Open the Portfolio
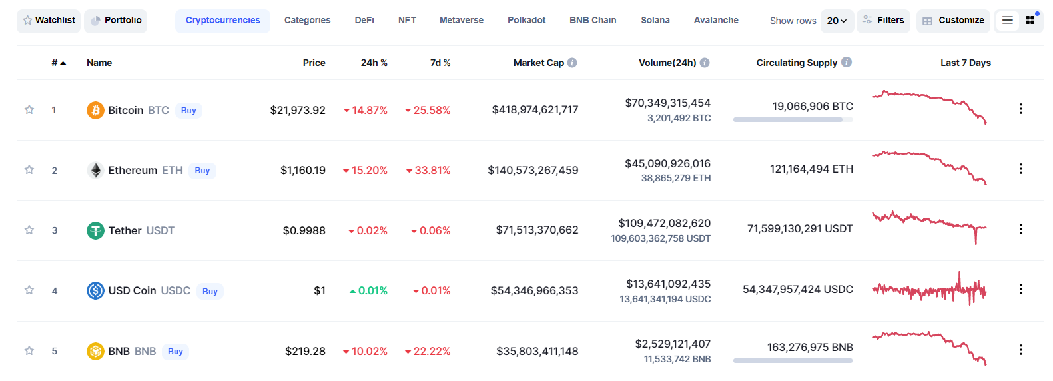 tap(116, 21)
